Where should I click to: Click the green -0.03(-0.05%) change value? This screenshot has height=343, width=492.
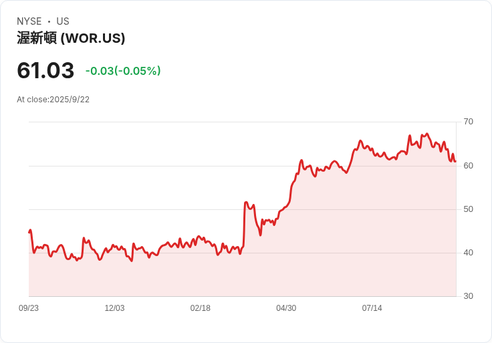pyautogui.click(x=123, y=71)
